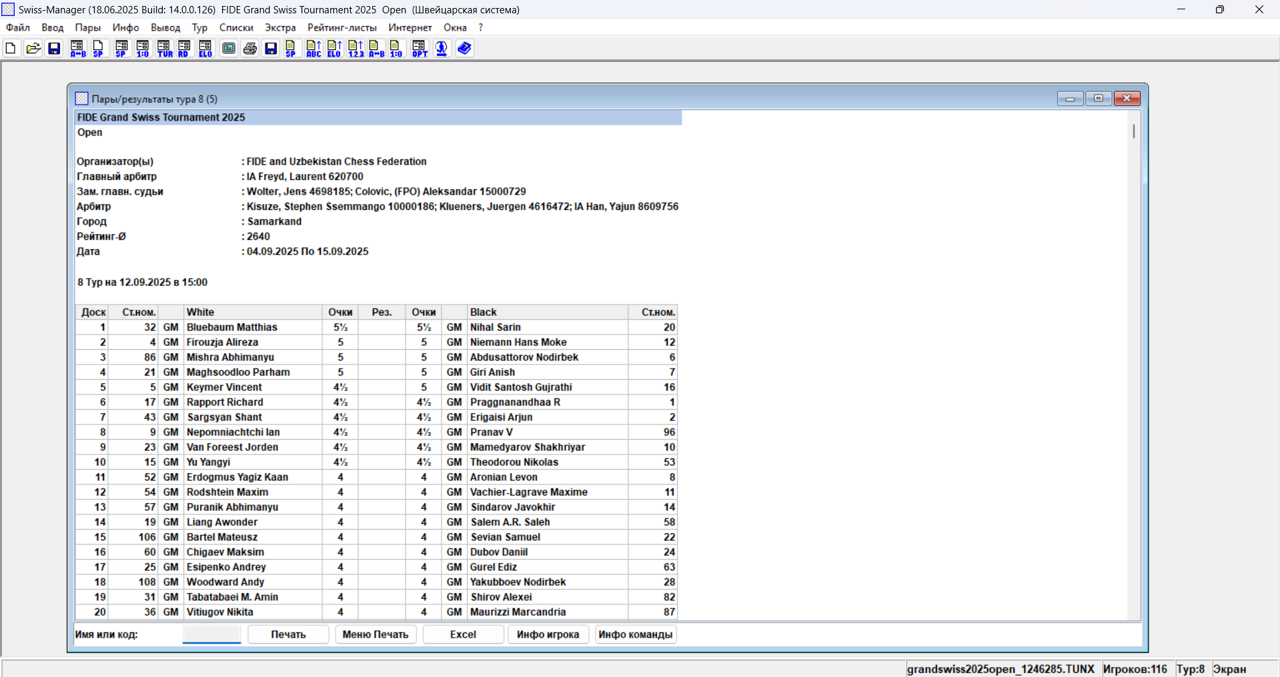
Task: Open help via the blue book icon
Action: [465, 49]
